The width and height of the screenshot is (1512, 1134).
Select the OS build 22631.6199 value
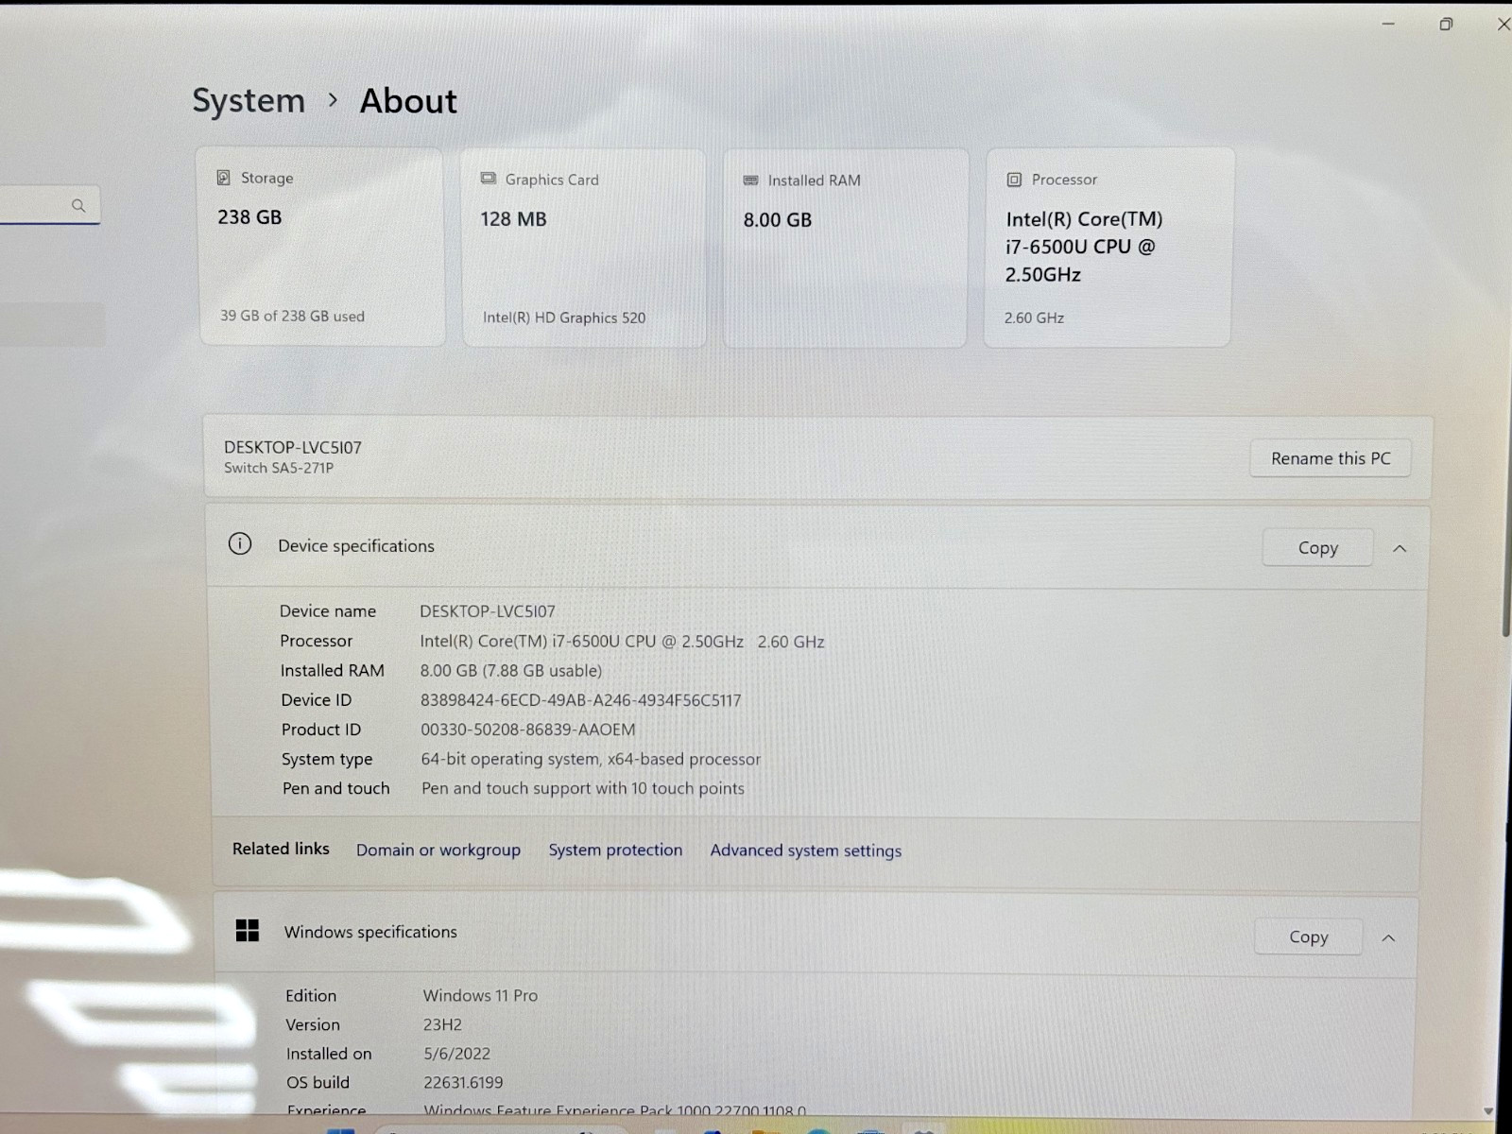(x=463, y=1082)
